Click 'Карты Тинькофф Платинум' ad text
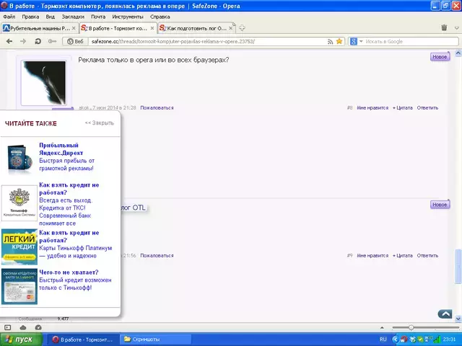462x346 pixels. tap(75, 248)
